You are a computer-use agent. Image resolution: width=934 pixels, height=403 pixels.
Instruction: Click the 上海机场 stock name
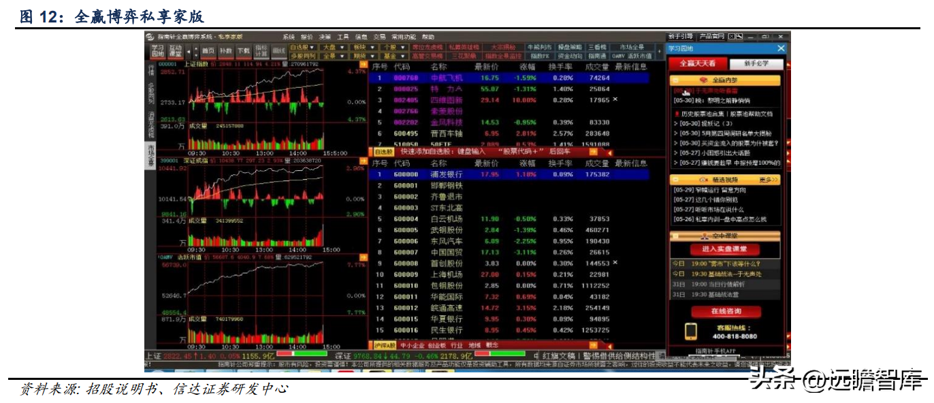[x=447, y=274]
